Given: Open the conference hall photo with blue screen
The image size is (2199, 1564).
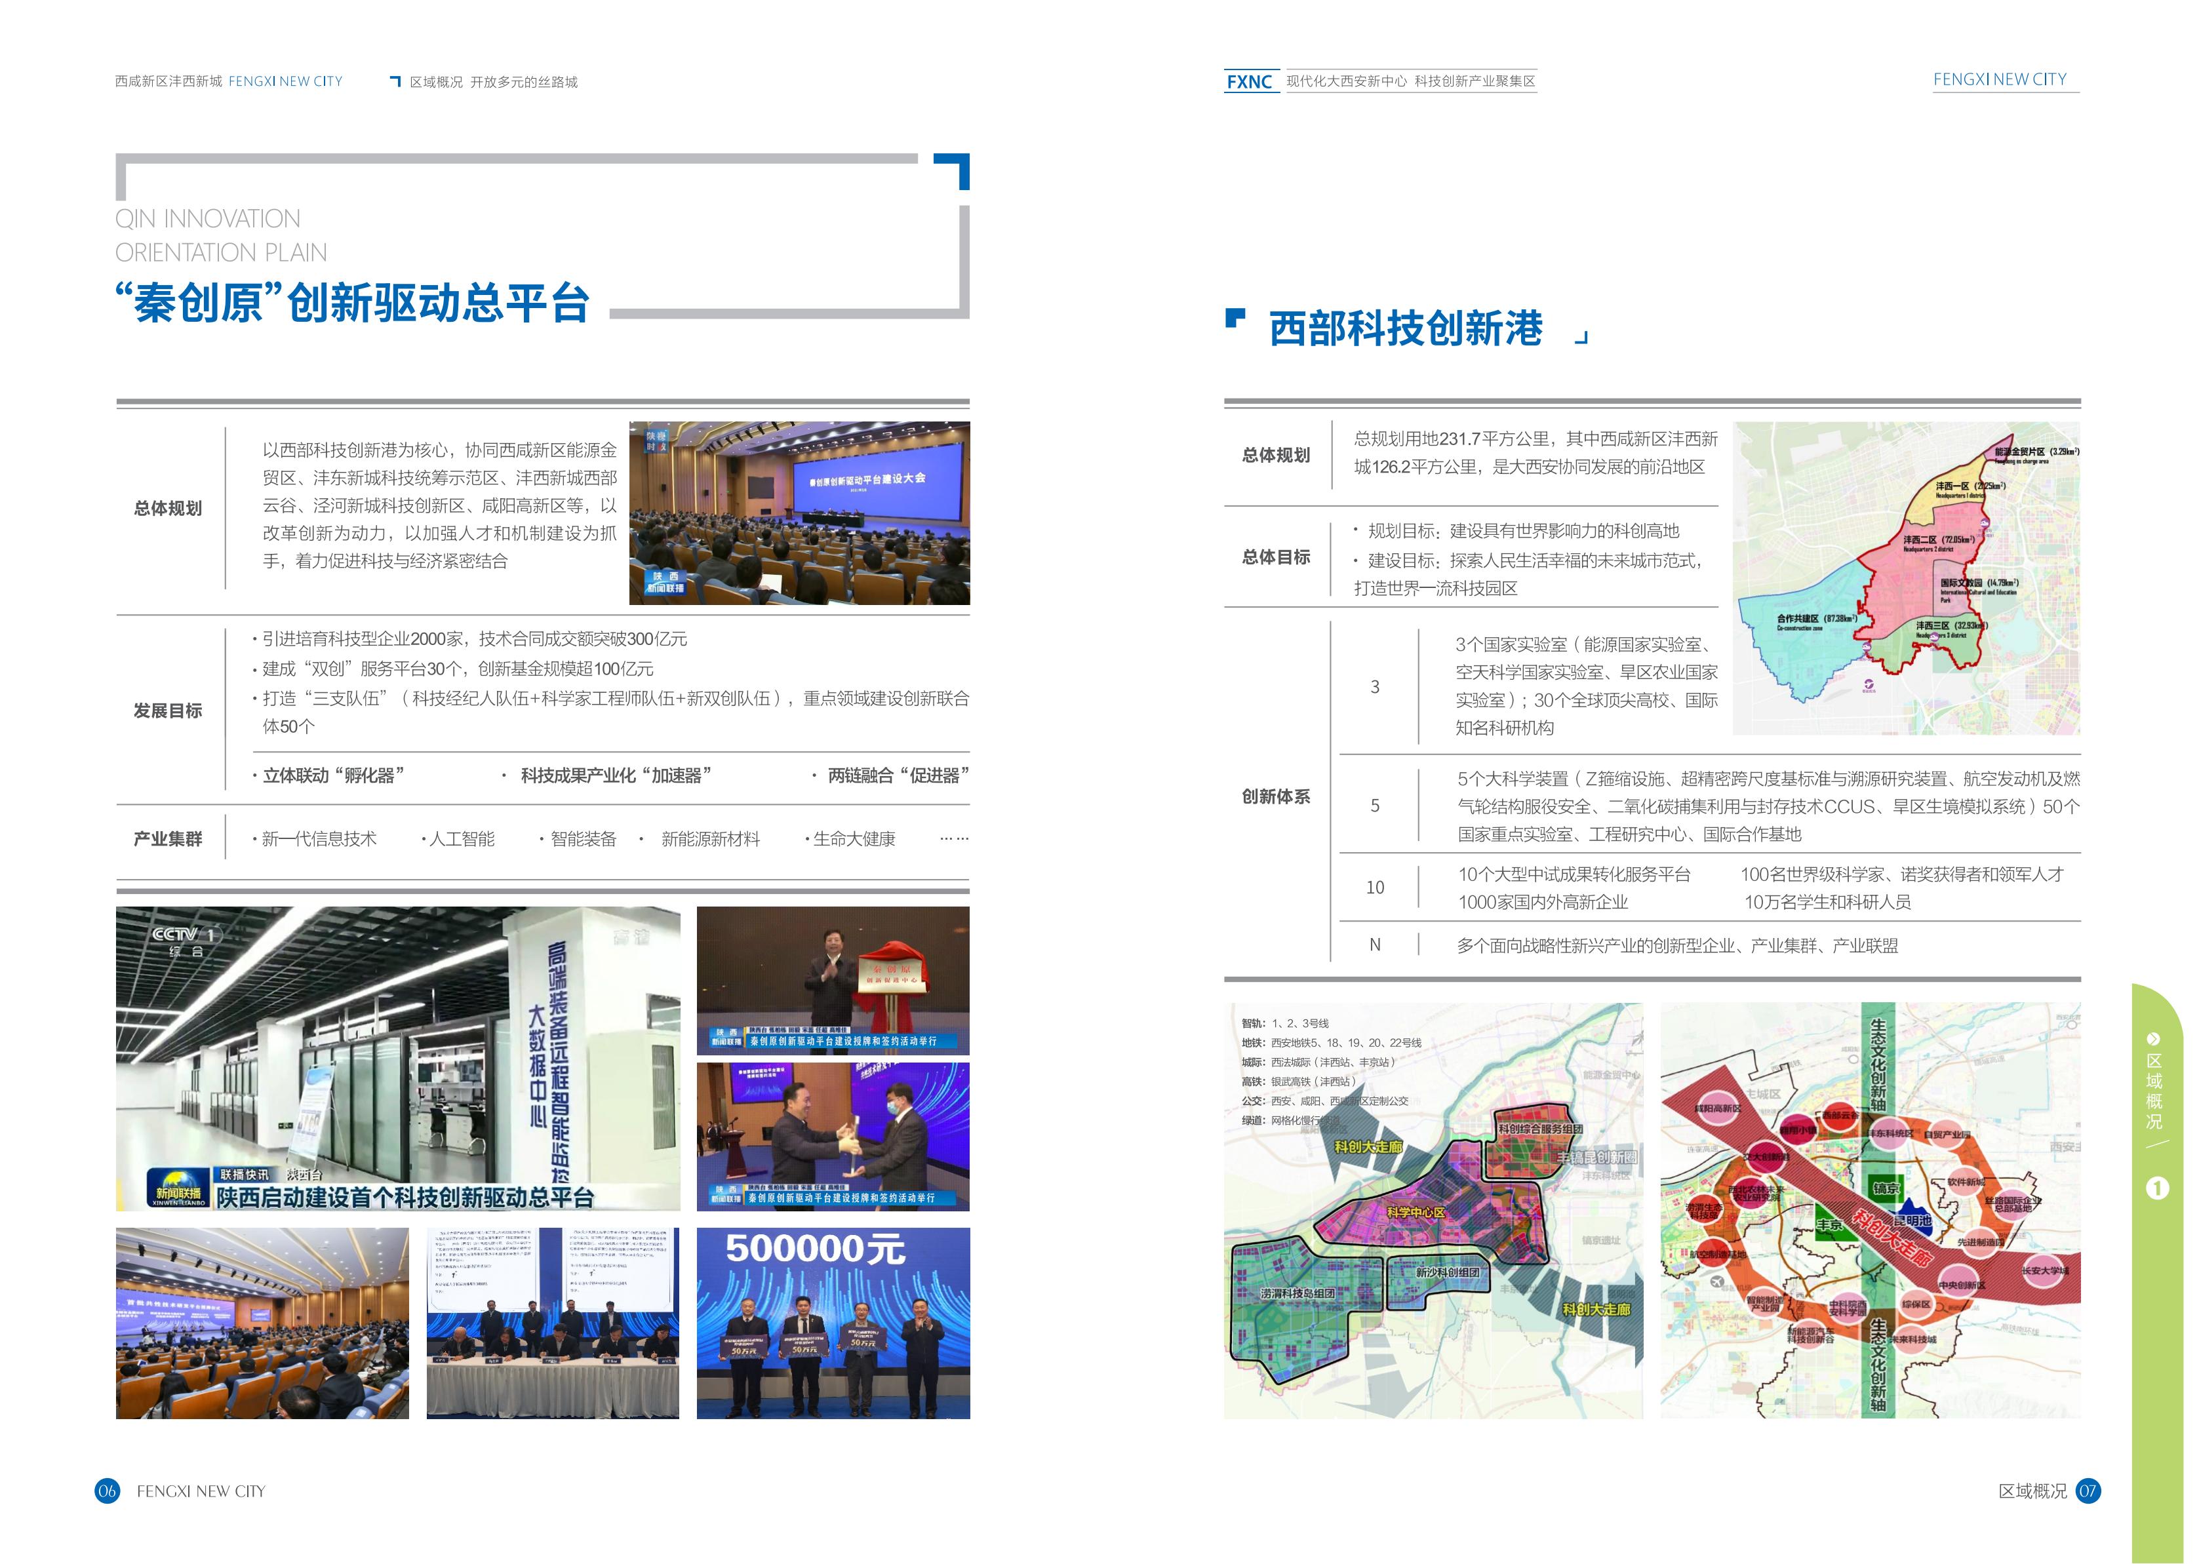Looking at the screenshot, I should point(799,513).
